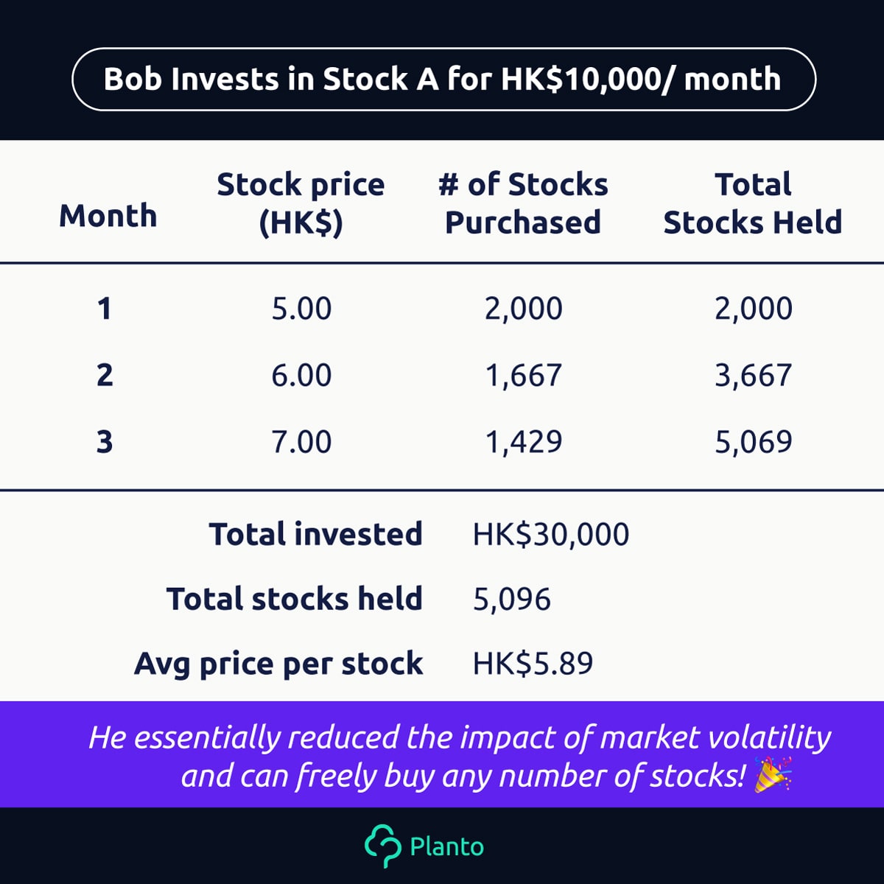Click the 5.00 stock price cell
The width and height of the screenshot is (884, 884).
pyautogui.click(x=301, y=308)
